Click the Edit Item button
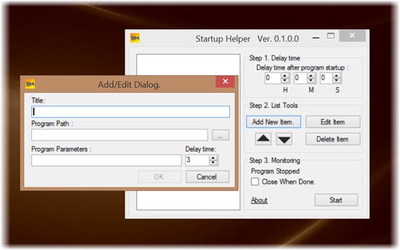 333,122
